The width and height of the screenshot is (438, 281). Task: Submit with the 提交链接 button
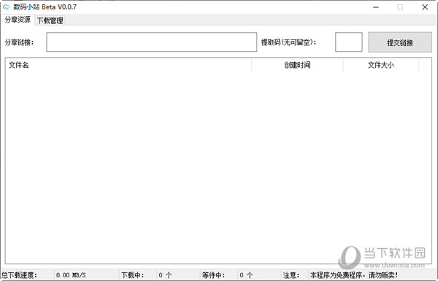click(400, 42)
